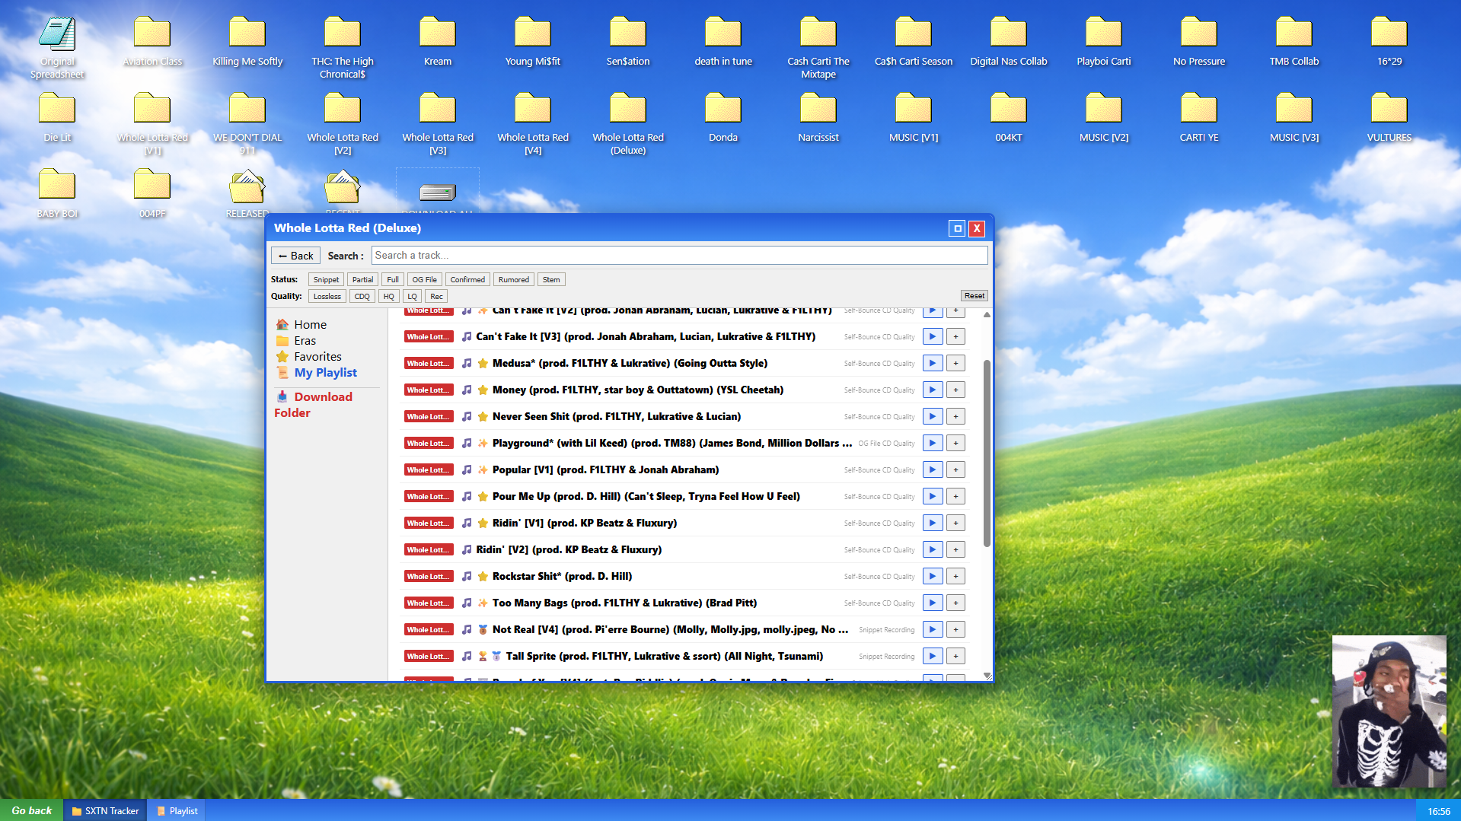The height and width of the screenshot is (821, 1461).
Task: Toggle the CDQ quality filter
Action: click(x=362, y=296)
